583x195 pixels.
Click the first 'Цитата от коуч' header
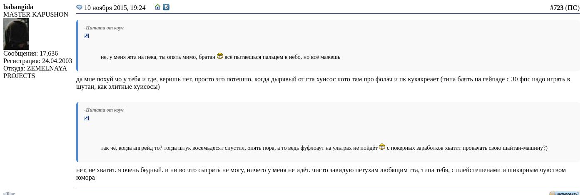tap(104, 28)
